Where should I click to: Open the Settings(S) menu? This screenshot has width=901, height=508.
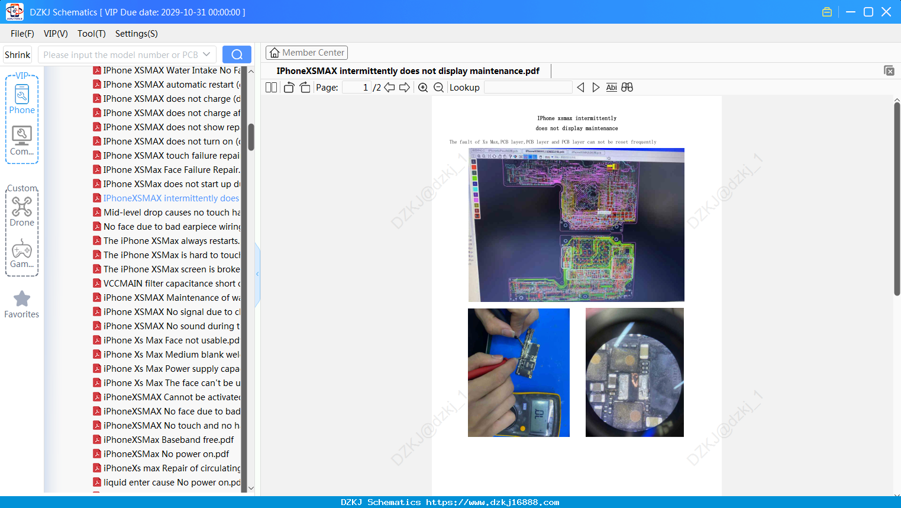(x=137, y=34)
